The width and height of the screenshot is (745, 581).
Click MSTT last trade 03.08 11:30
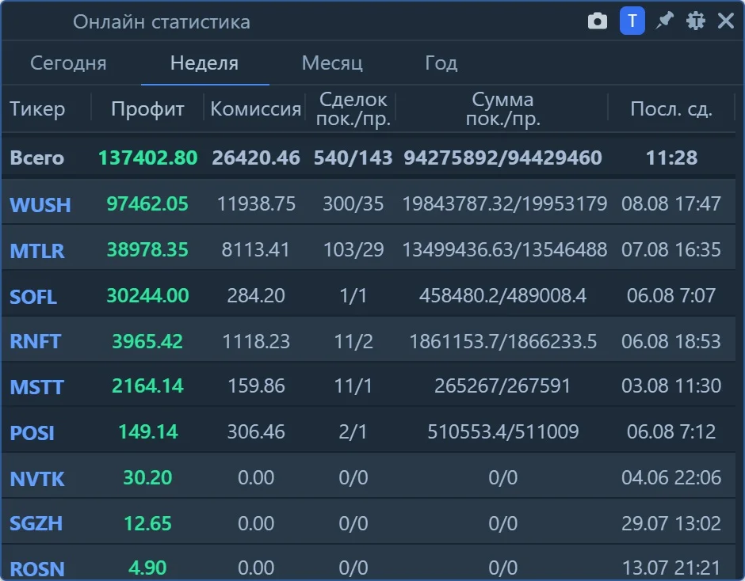(670, 385)
